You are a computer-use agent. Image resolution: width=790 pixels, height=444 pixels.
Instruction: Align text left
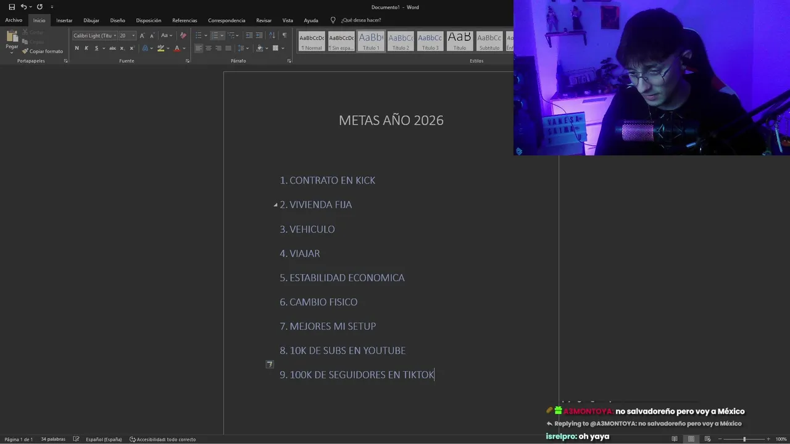[198, 48]
